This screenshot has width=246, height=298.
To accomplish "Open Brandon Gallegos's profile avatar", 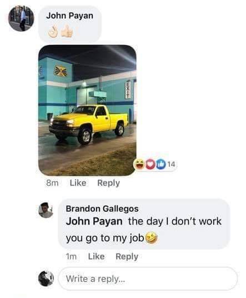I will pyautogui.click(x=46, y=210).
